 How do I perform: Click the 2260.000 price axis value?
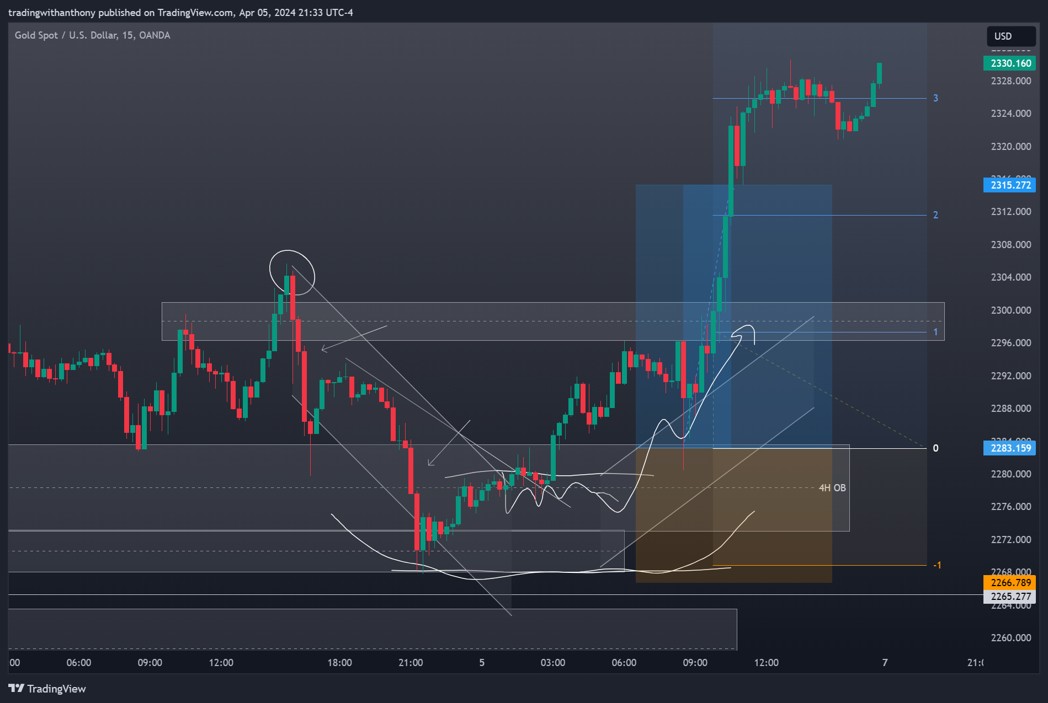(x=1011, y=638)
